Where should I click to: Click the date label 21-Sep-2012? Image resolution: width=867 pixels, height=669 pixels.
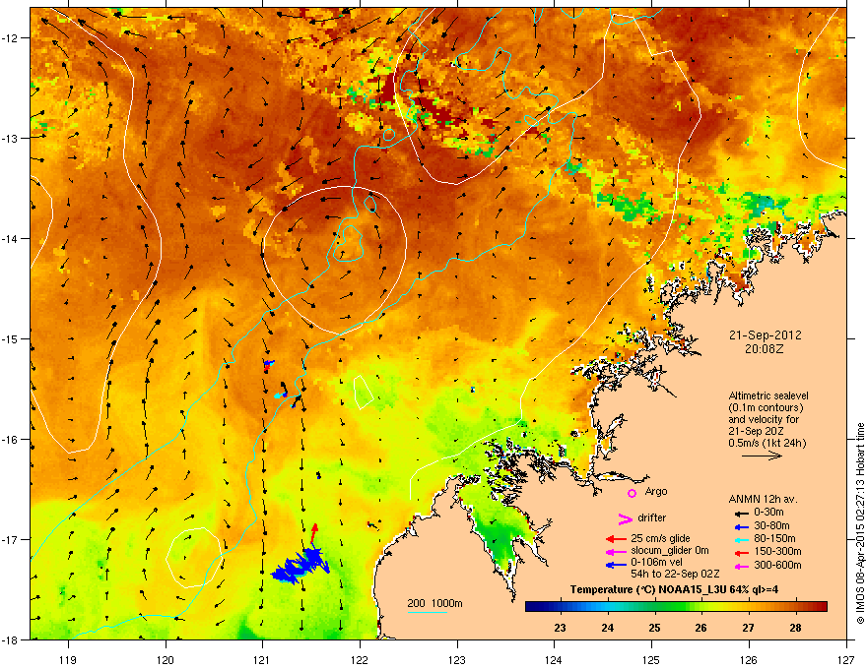[765, 335]
